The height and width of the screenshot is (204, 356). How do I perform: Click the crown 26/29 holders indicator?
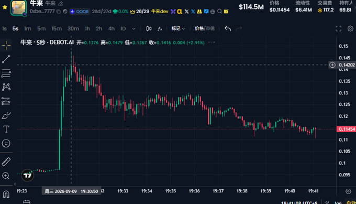(x=140, y=12)
